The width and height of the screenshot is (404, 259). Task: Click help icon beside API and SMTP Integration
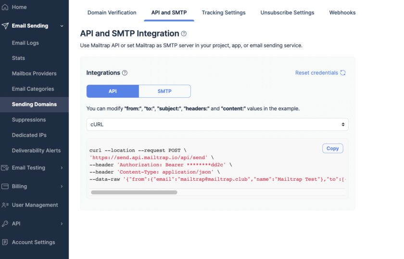[184, 34]
